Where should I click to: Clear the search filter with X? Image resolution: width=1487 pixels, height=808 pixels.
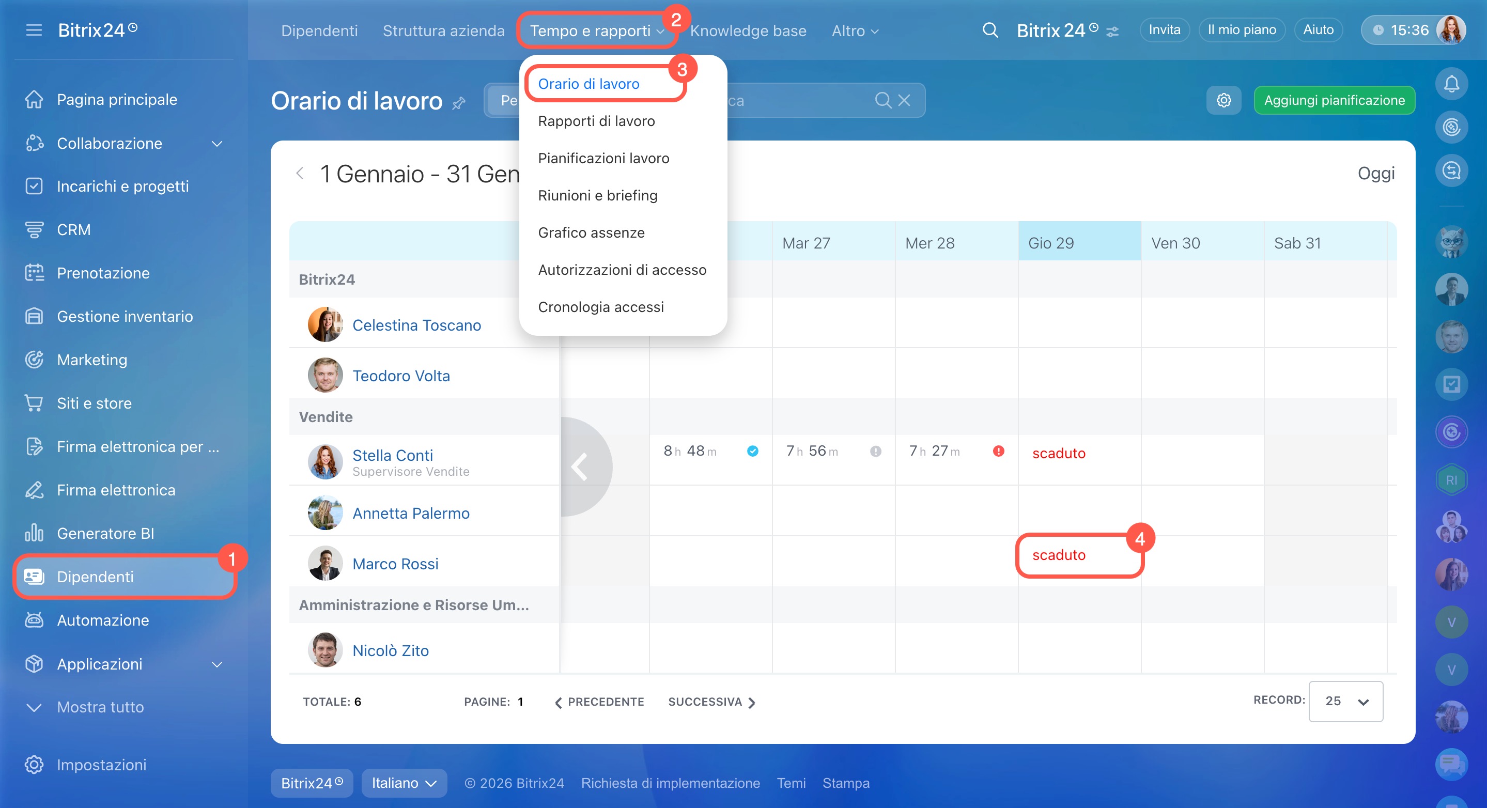tap(905, 100)
